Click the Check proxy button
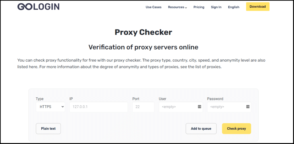 [x=237, y=129]
